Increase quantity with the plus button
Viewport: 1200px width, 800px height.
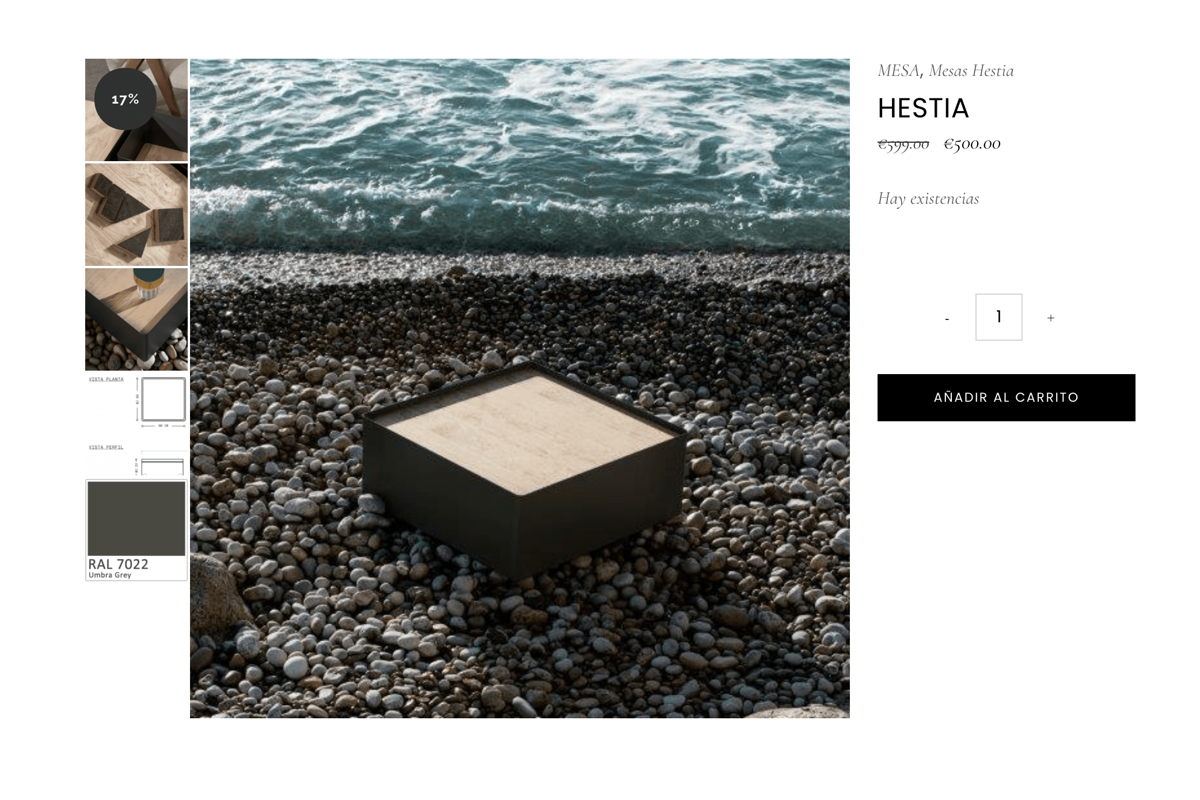[1051, 318]
